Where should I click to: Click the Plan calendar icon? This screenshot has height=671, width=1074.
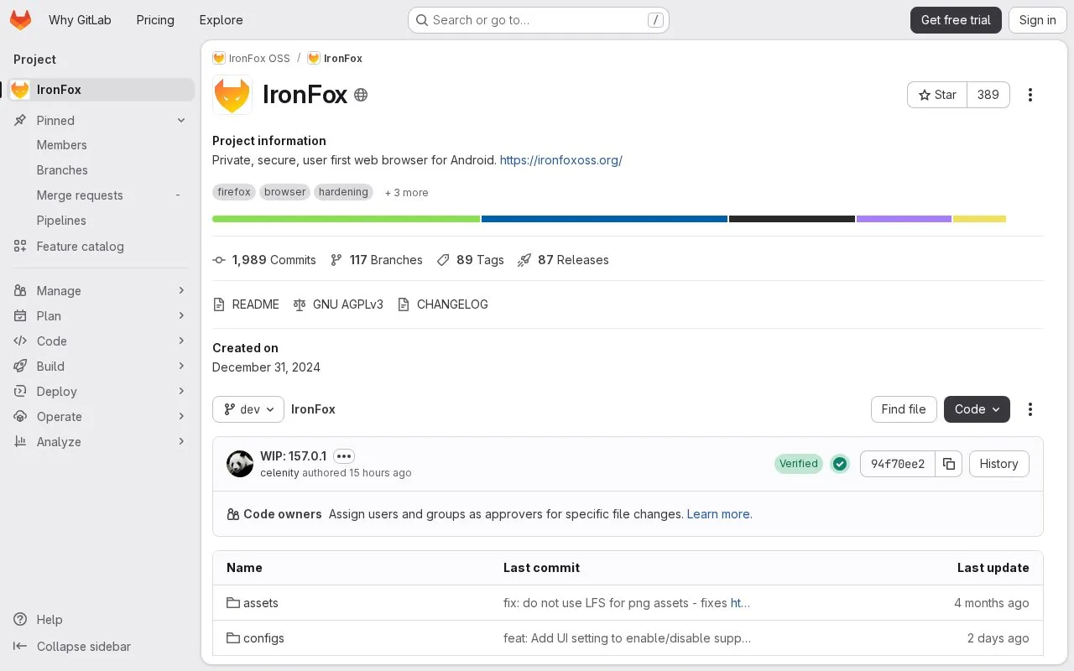(20, 316)
